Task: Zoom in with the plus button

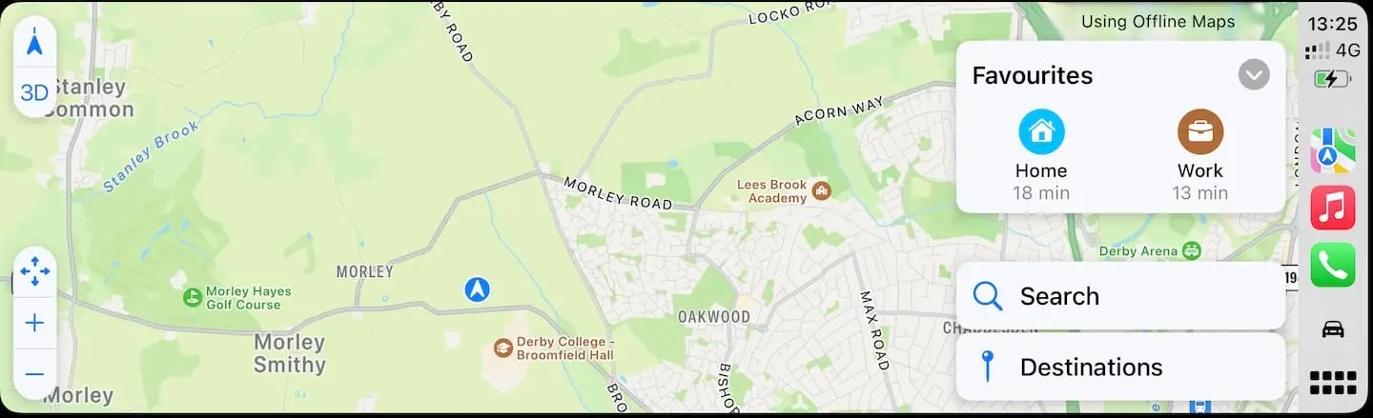Action: click(35, 323)
